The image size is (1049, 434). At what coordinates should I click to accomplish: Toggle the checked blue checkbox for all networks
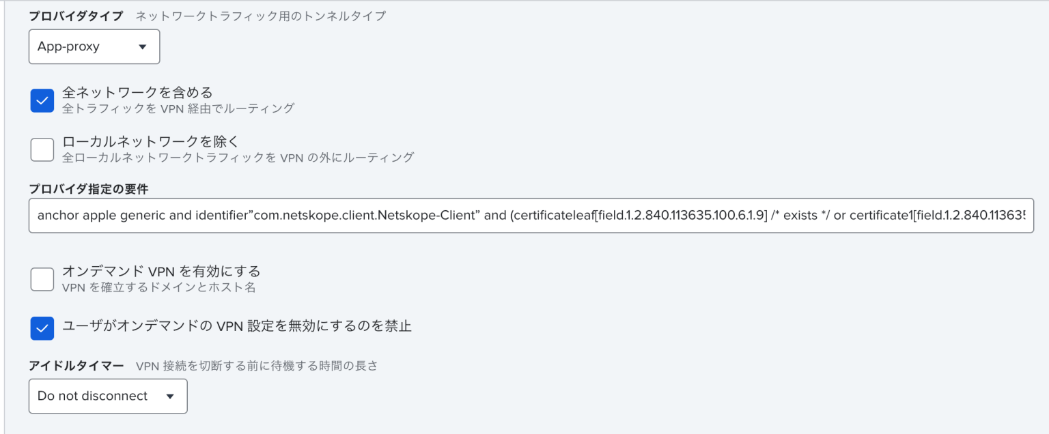(x=42, y=100)
